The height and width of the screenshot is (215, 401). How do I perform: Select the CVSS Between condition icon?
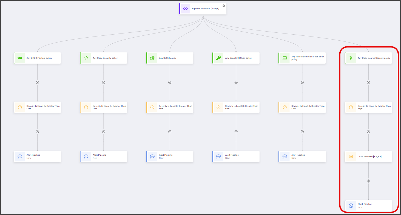click(351, 157)
